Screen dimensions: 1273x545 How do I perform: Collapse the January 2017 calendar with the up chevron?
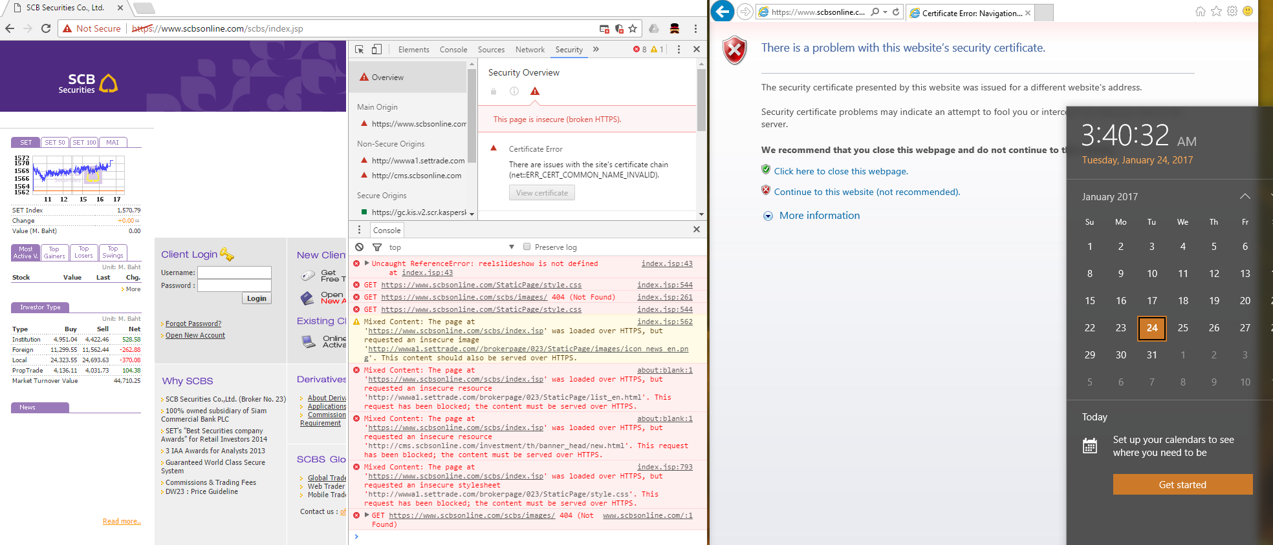(1245, 196)
